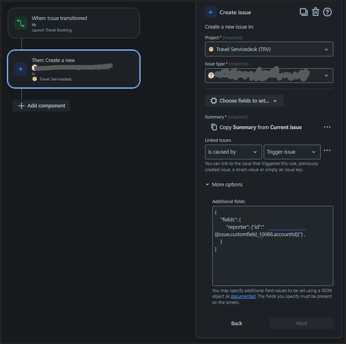Open the is caused by link type dropdown
Viewport: 346px width, 344px height.
click(233, 152)
